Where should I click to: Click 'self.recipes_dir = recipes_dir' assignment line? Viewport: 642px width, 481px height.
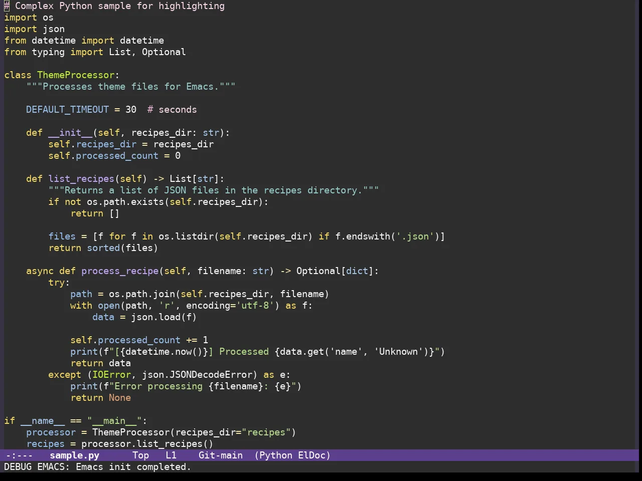131,144
